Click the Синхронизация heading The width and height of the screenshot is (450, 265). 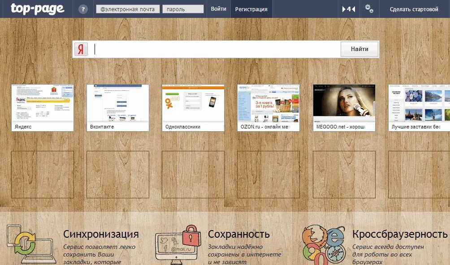101,234
